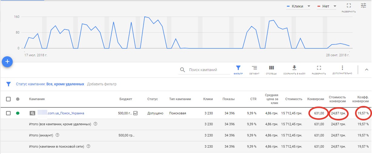
Task: Click the chart date 17 июл. 2018 г.
Action: point(36,55)
